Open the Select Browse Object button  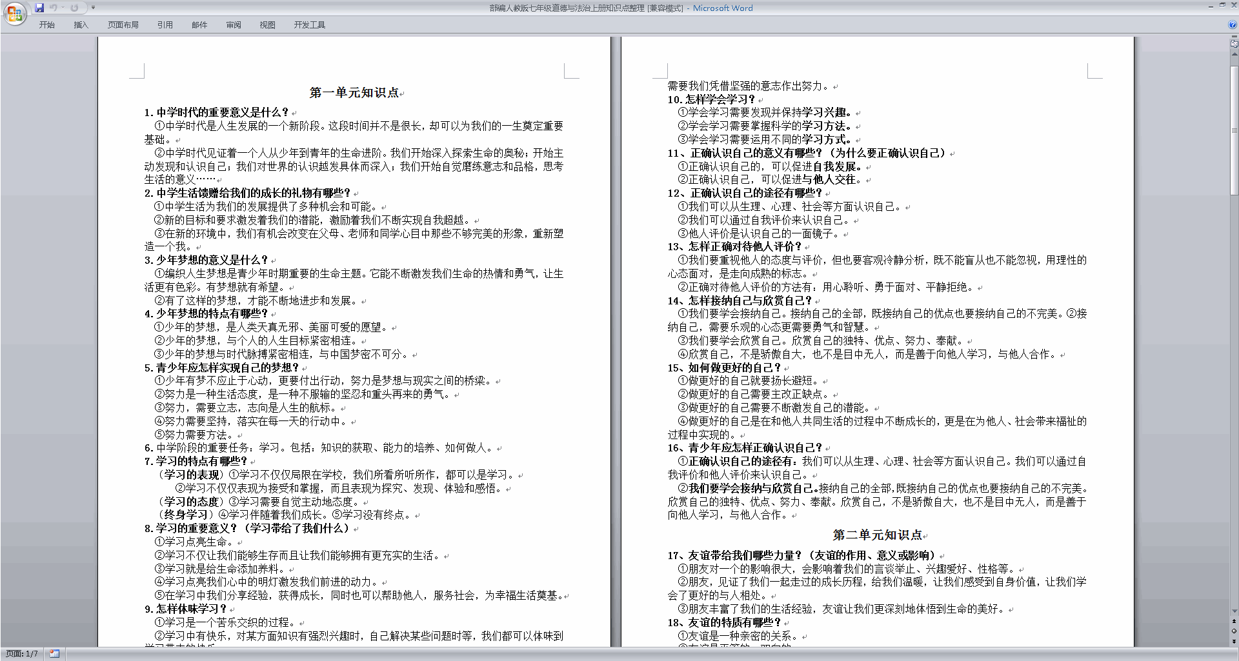tap(1234, 631)
